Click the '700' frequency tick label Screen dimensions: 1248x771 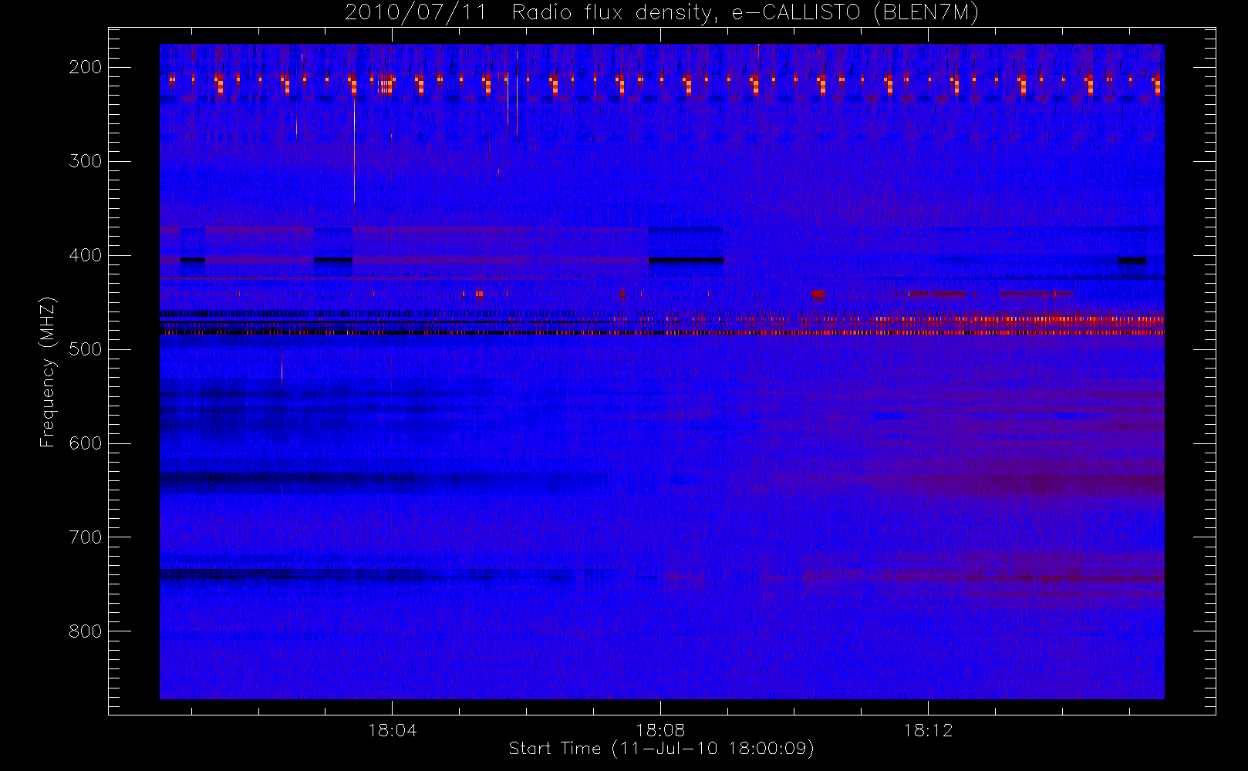tap(86, 537)
